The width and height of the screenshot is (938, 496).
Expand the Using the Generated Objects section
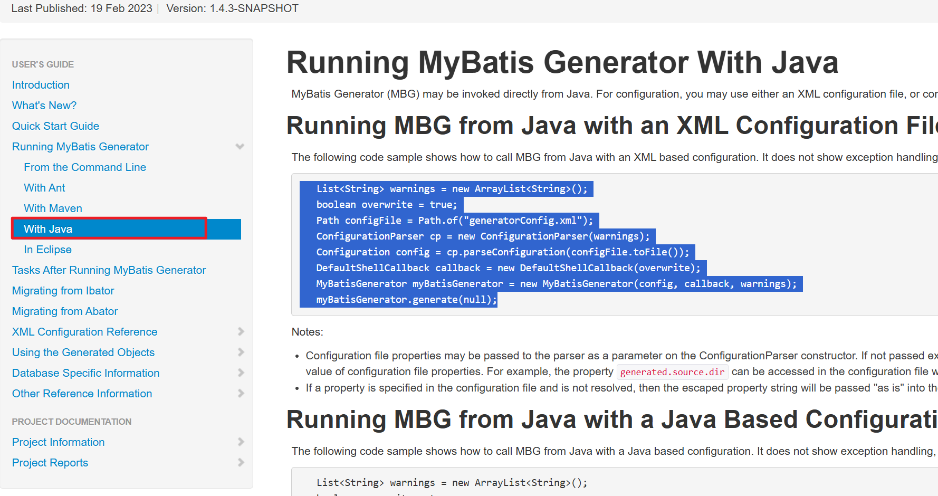point(241,352)
